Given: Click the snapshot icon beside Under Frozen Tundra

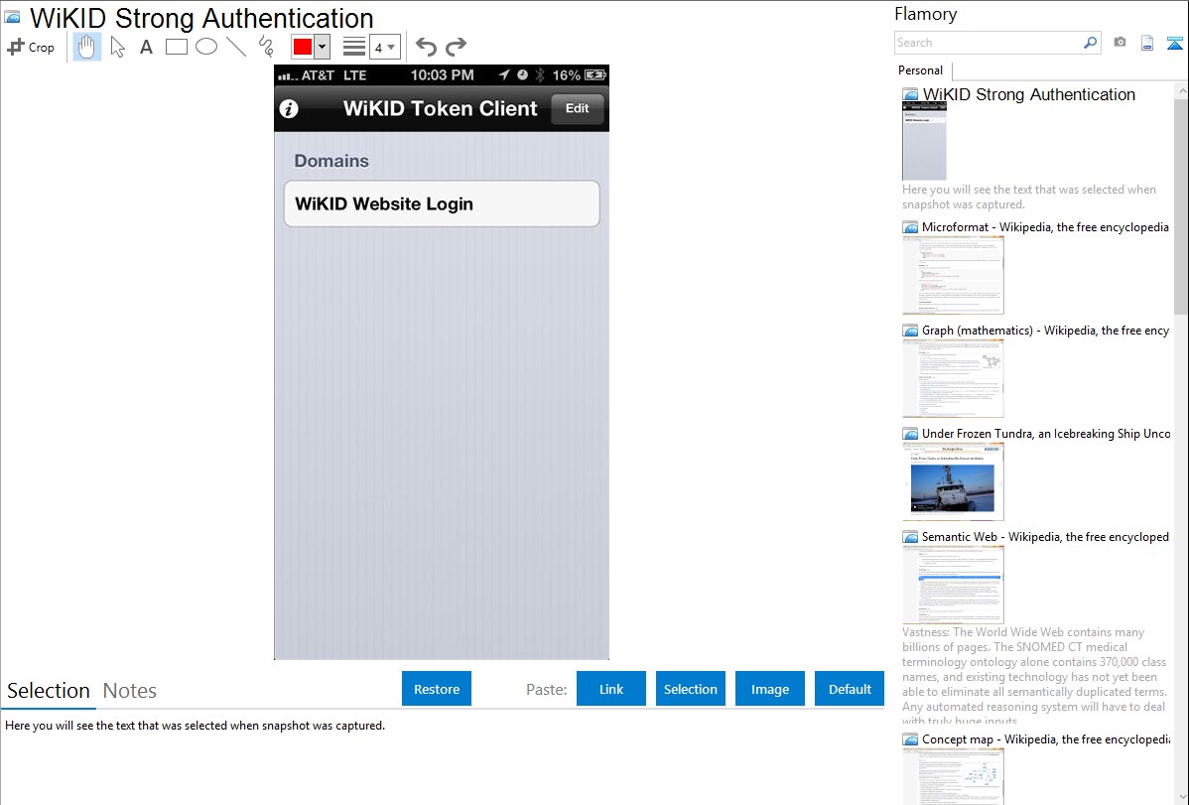Looking at the screenshot, I should coord(911,434).
